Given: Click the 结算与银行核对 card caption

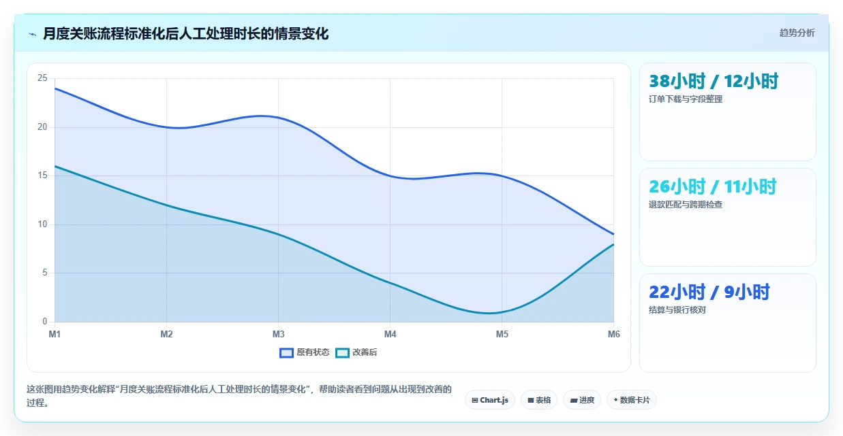Looking at the screenshot, I should click(x=677, y=310).
